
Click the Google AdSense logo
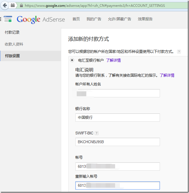coord(41,20)
